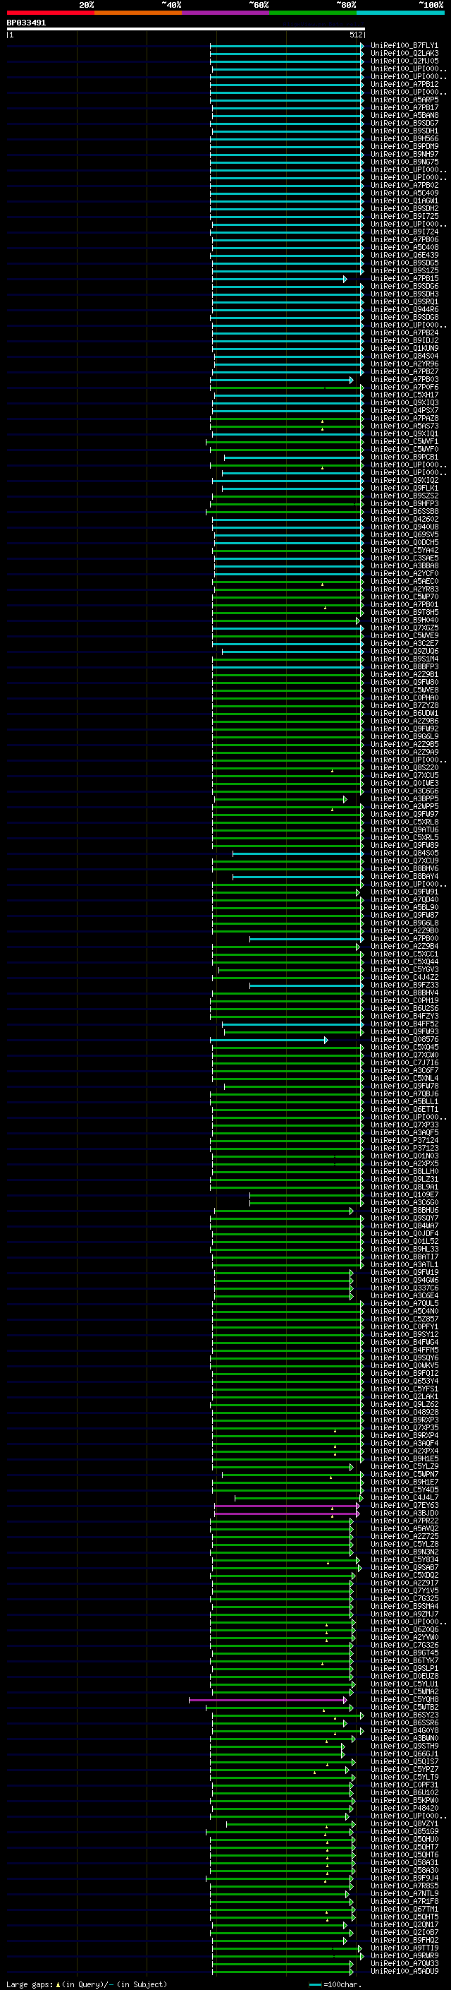Select hit label UniRef100_B9SDG7
The image size is (451, 1990).
point(404,124)
